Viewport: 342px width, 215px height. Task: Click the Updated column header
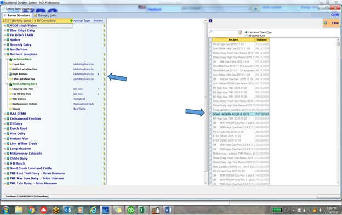[x=262, y=39]
